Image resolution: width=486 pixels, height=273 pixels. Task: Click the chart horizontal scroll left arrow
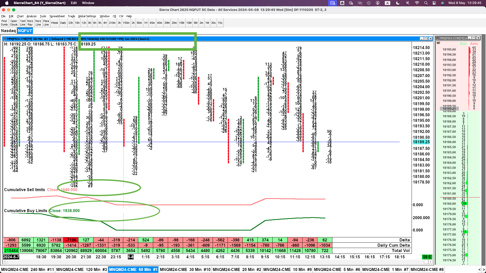click(5, 262)
